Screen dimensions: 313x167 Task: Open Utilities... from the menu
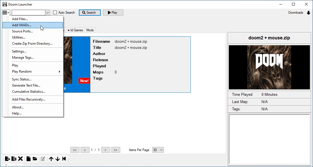coord(33,37)
